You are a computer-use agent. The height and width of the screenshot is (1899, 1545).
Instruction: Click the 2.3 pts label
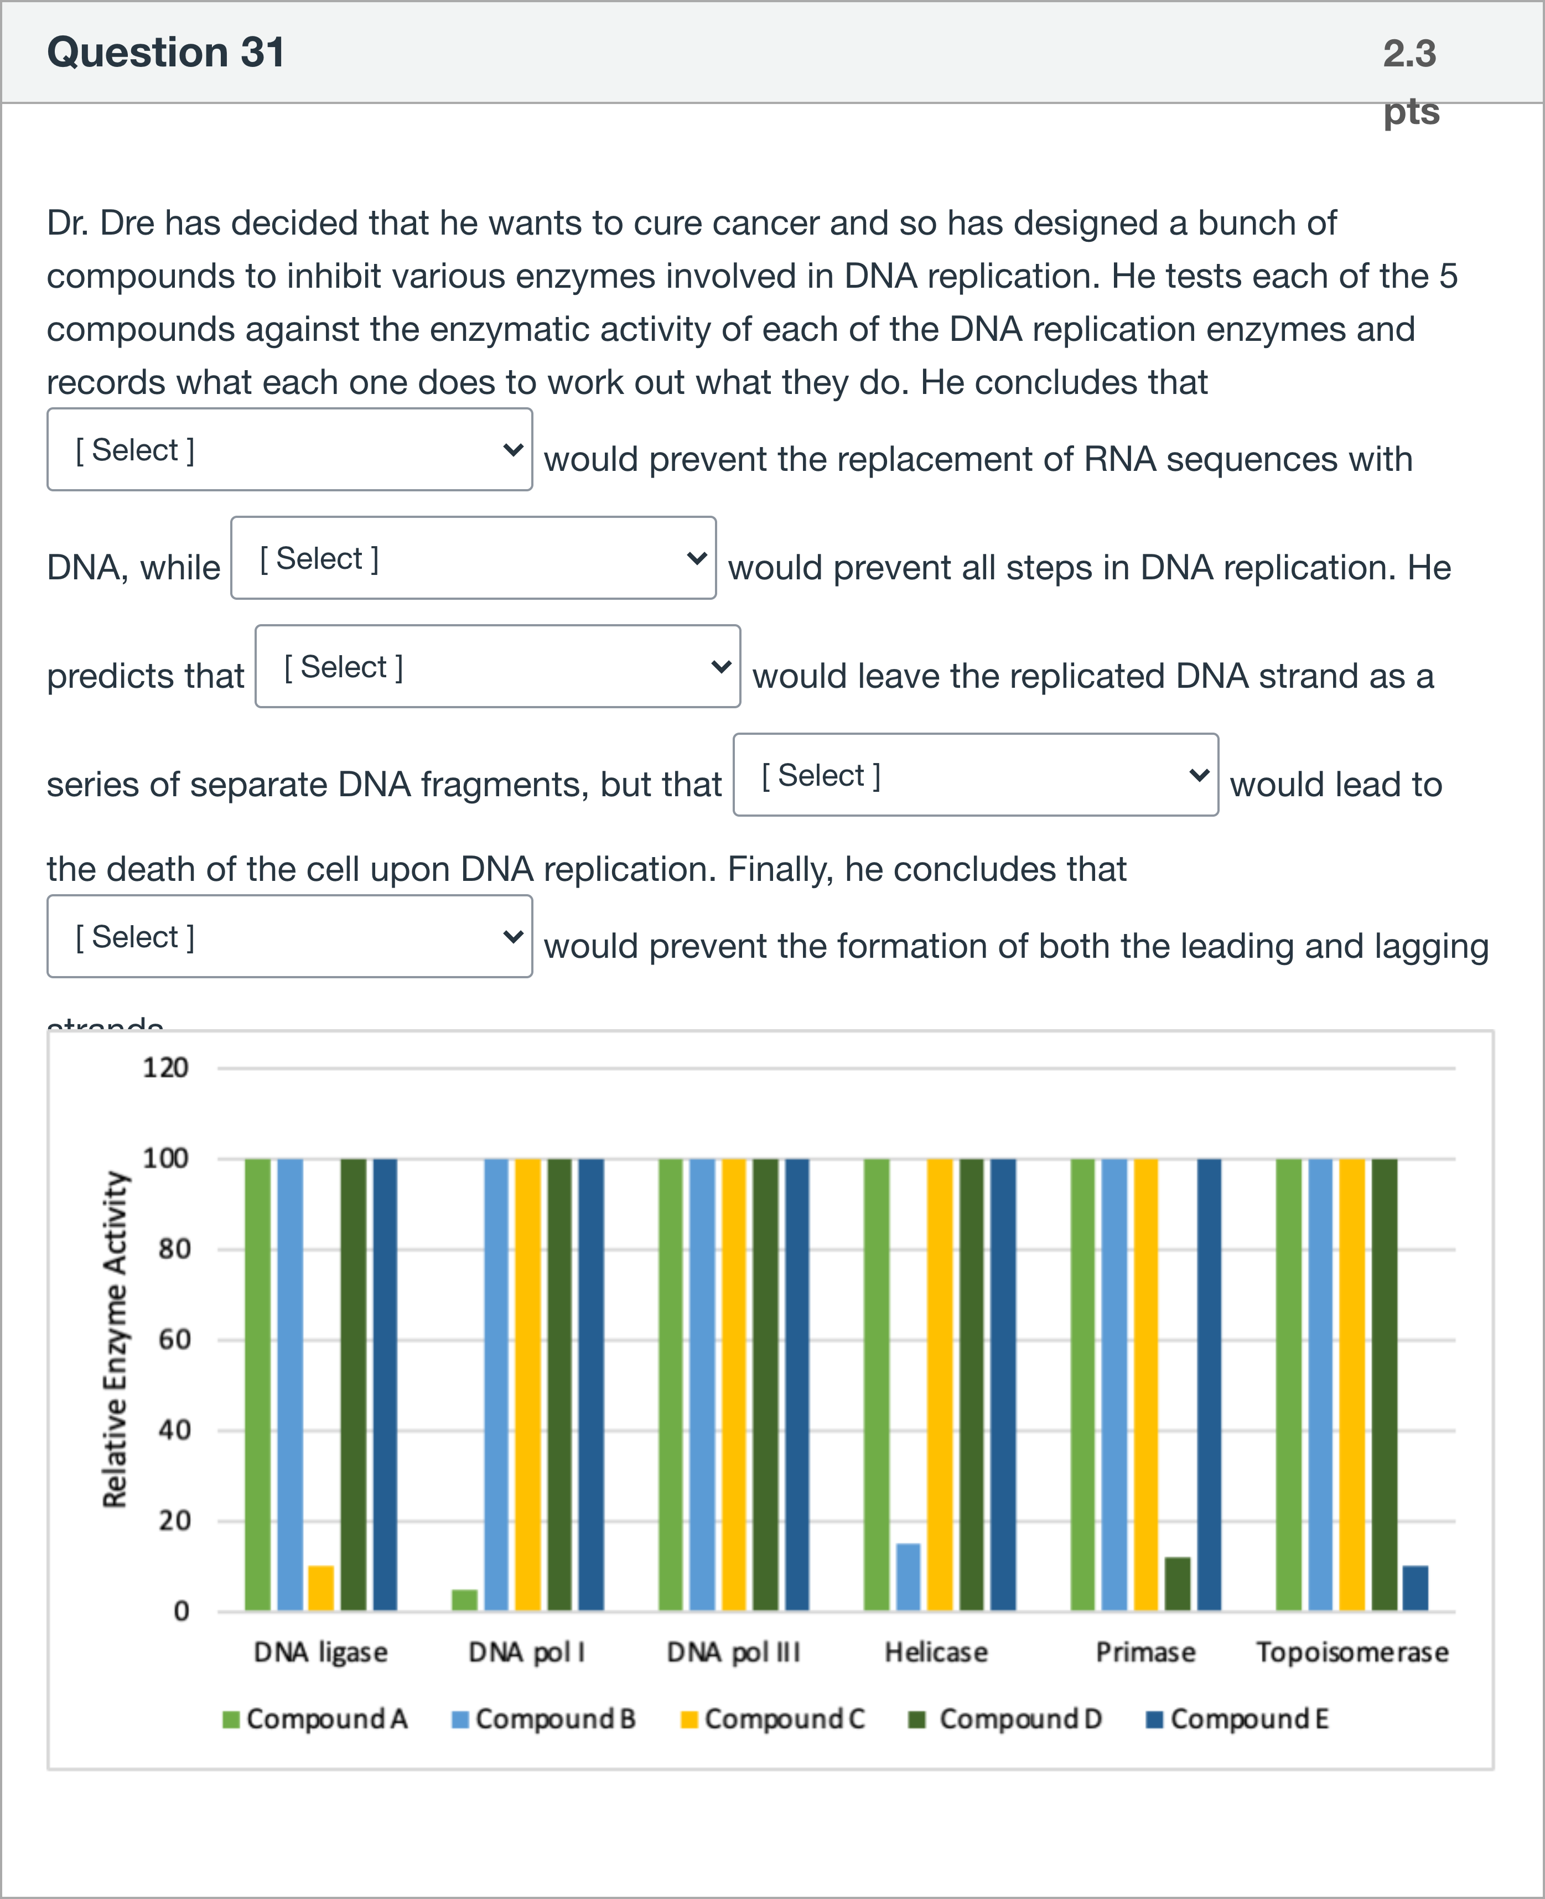coord(1410,80)
